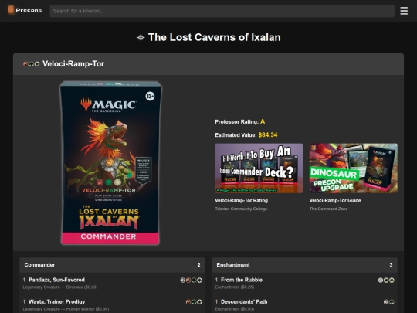Open the Veloci-Ramp-Tor deck box image

(x=110, y=163)
